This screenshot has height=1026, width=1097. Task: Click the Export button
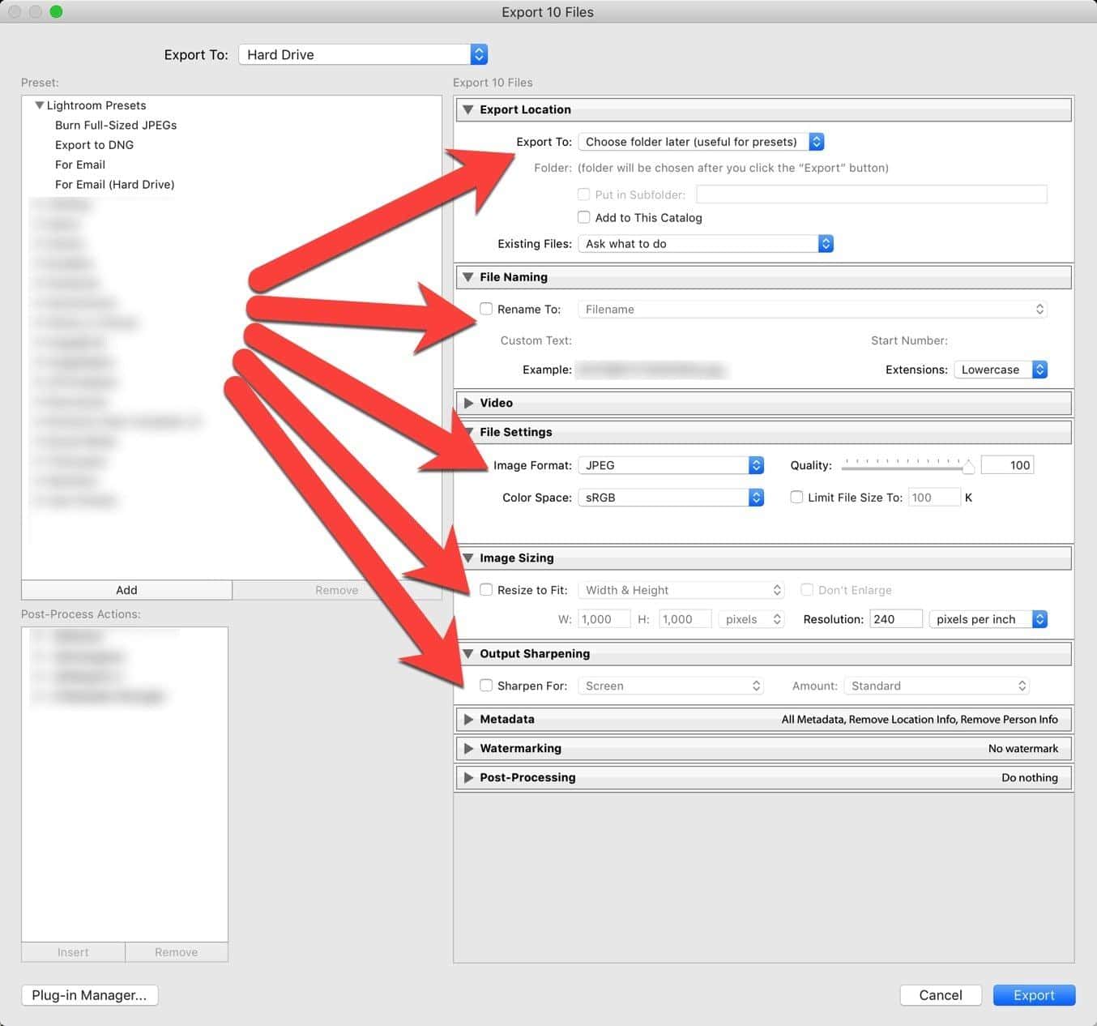(x=1034, y=995)
